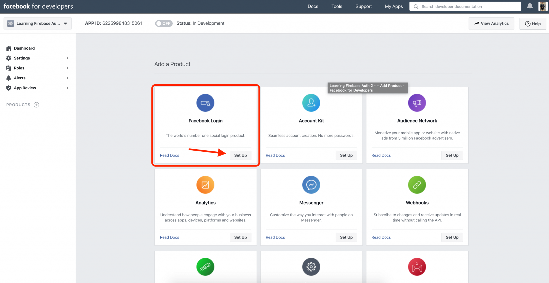Add a product with the plus icon
Viewport: 549px width, 283px height.
(x=36, y=105)
